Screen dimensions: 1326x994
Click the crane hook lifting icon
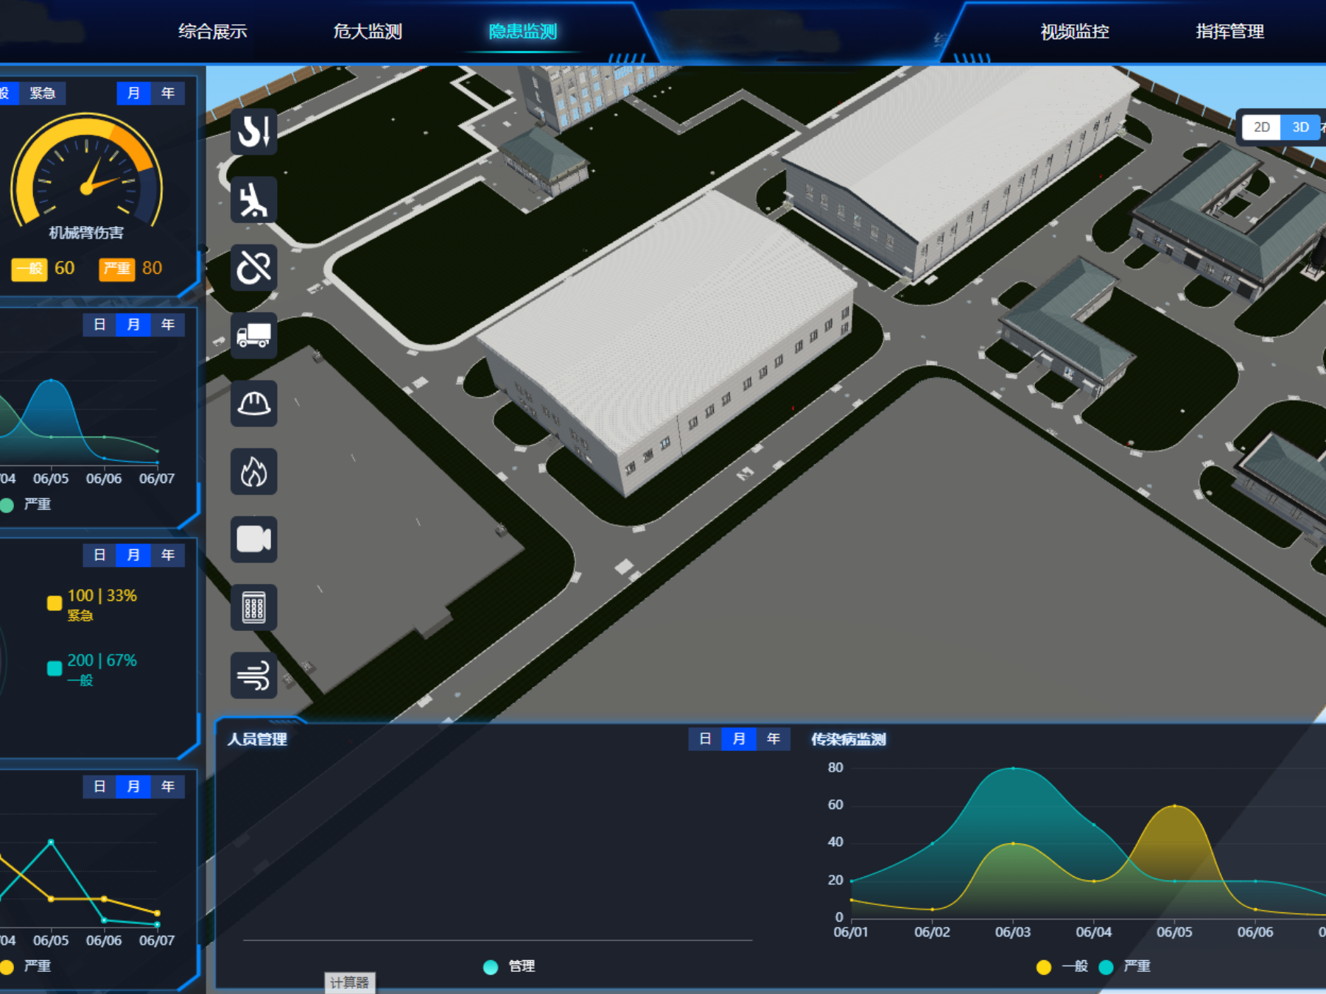(x=253, y=132)
